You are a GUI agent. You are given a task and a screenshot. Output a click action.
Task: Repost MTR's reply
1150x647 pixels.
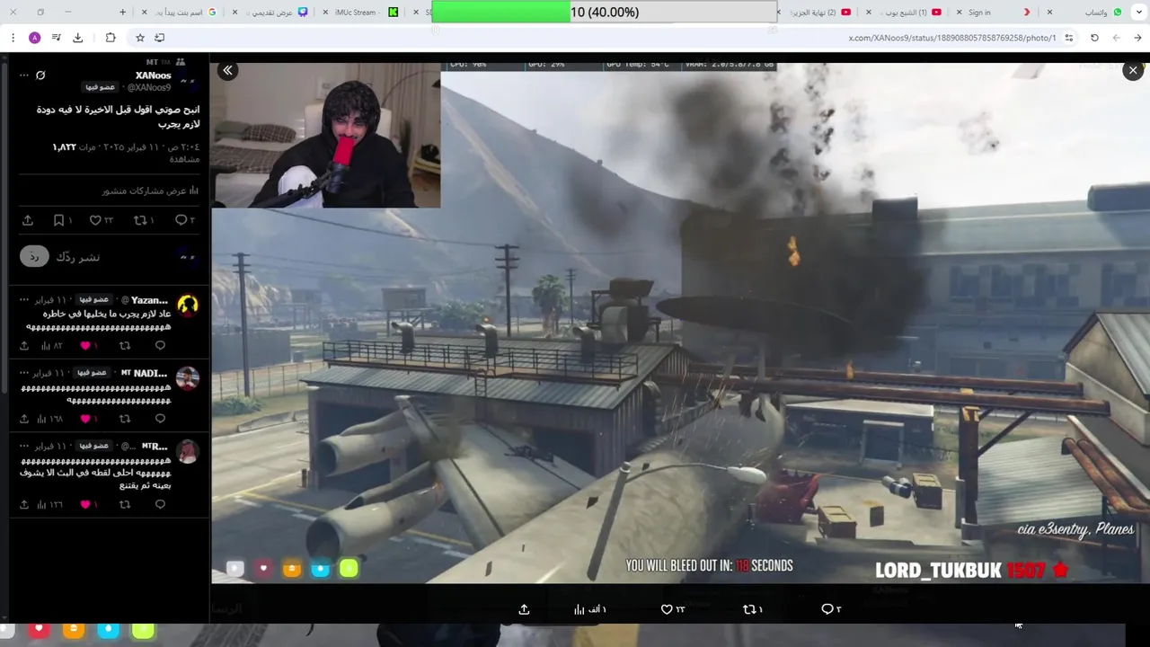click(125, 505)
